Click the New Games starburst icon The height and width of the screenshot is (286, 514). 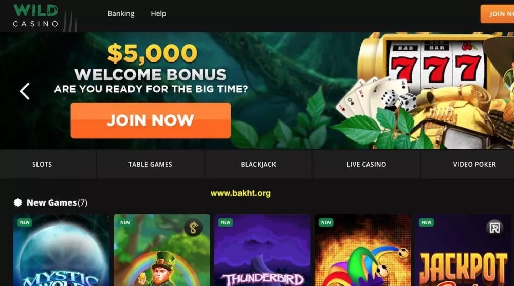[18, 202]
